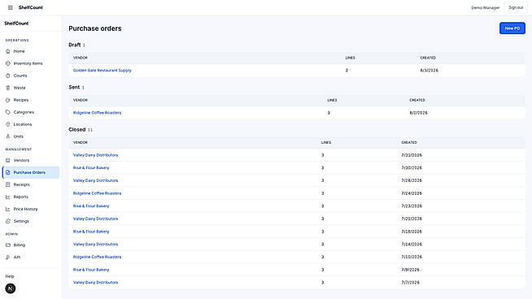Open Recipes via its sidebar icon
The width and height of the screenshot is (532, 299).
(x=8, y=100)
